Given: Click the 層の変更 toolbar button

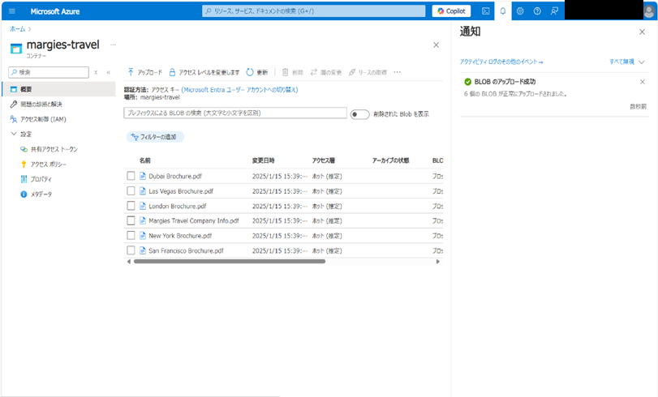Looking at the screenshot, I should (x=326, y=72).
